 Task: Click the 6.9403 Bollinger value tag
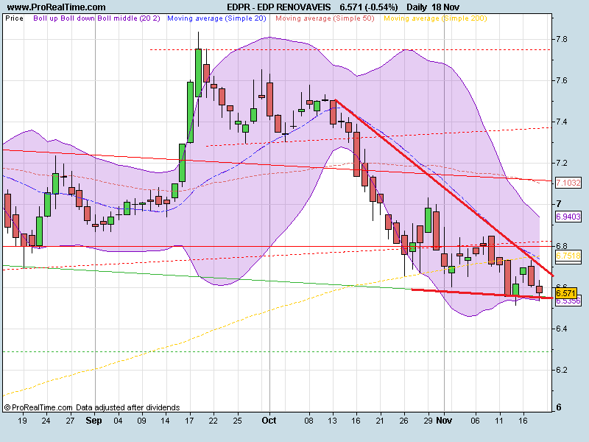pyautogui.click(x=568, y=217)
